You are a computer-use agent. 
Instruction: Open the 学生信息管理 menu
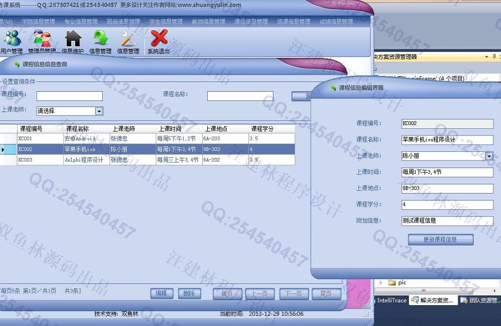(165, 22)
